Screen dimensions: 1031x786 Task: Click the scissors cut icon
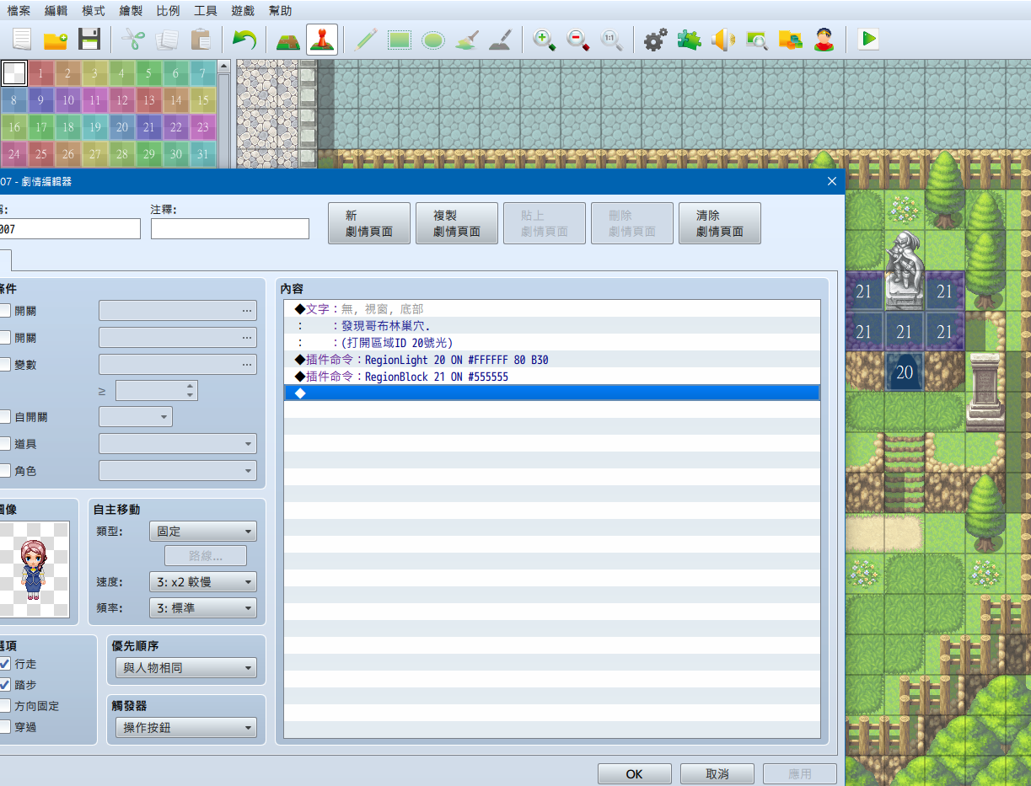pyautogui.click(x=133, y=40)
